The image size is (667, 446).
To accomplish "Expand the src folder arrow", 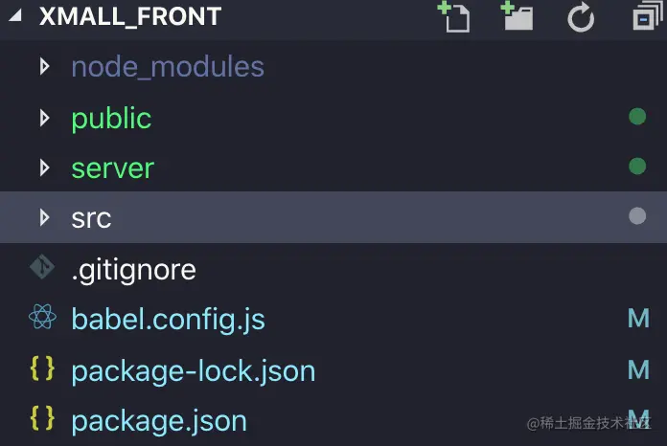I will 44,217.
